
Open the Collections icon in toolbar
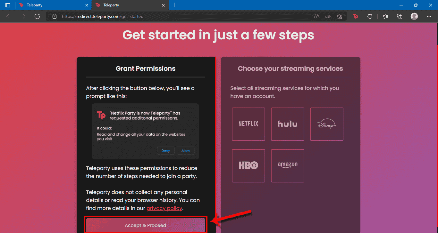click(x=400, y=16)
